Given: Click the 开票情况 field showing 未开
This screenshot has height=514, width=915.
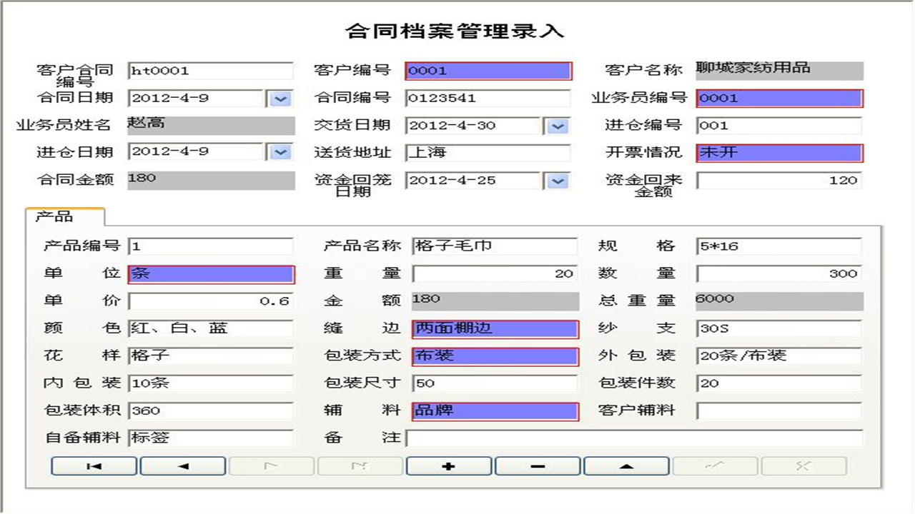Looking at the screenshot, I should point(781,152).
